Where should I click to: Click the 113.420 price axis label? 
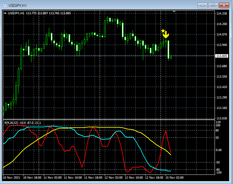pyautogui.click(x=222, y=87)
